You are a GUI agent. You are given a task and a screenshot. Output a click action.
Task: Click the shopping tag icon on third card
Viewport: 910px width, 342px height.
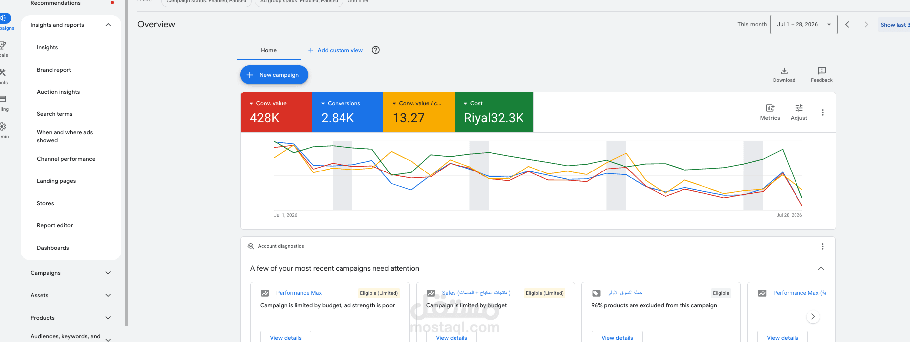(596, 293)
